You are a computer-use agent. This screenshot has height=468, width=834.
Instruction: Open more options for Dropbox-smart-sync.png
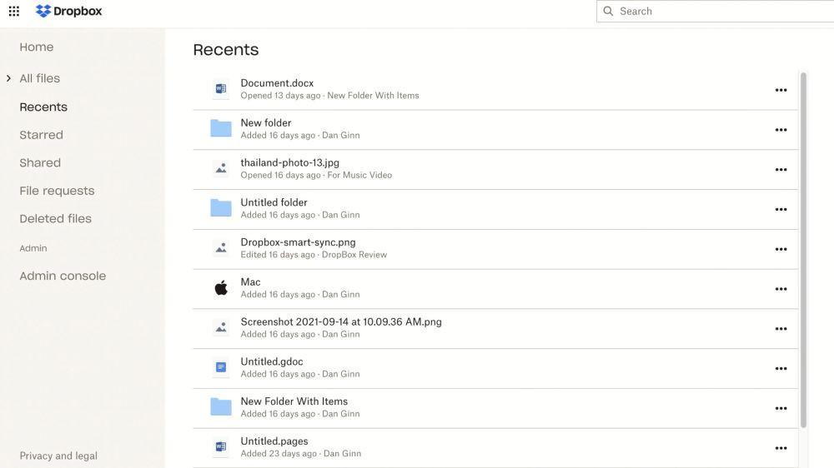781,249
